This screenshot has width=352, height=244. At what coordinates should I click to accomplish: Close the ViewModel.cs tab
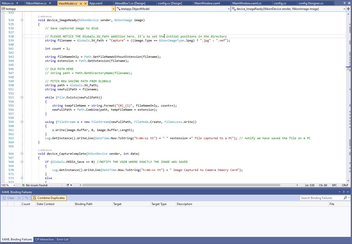click(86, 4)
